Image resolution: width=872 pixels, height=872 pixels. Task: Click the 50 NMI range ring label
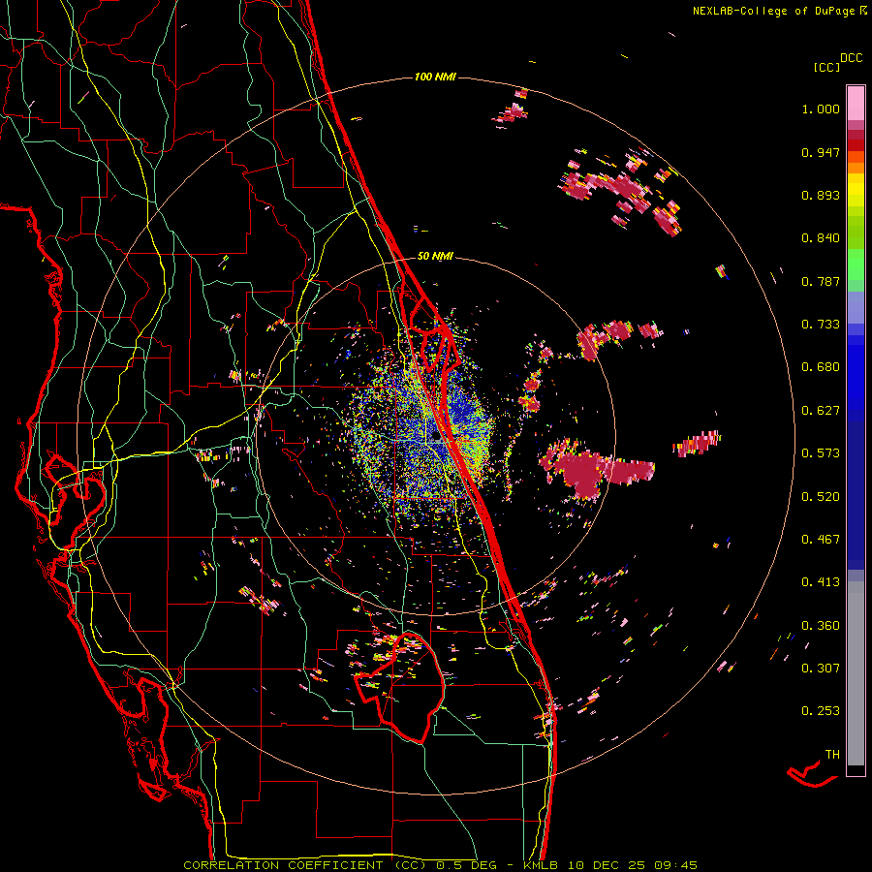(x=435, y=257)
